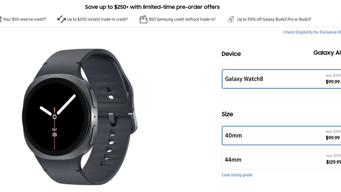View the $50 Samsung credit without trade-in offer

pyautogui.click(x=182, y=19)
